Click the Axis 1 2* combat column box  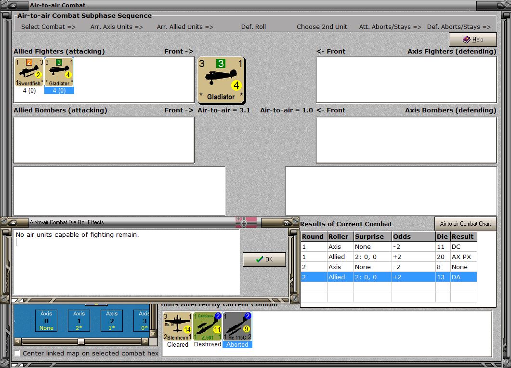click(x=79, y=321)
